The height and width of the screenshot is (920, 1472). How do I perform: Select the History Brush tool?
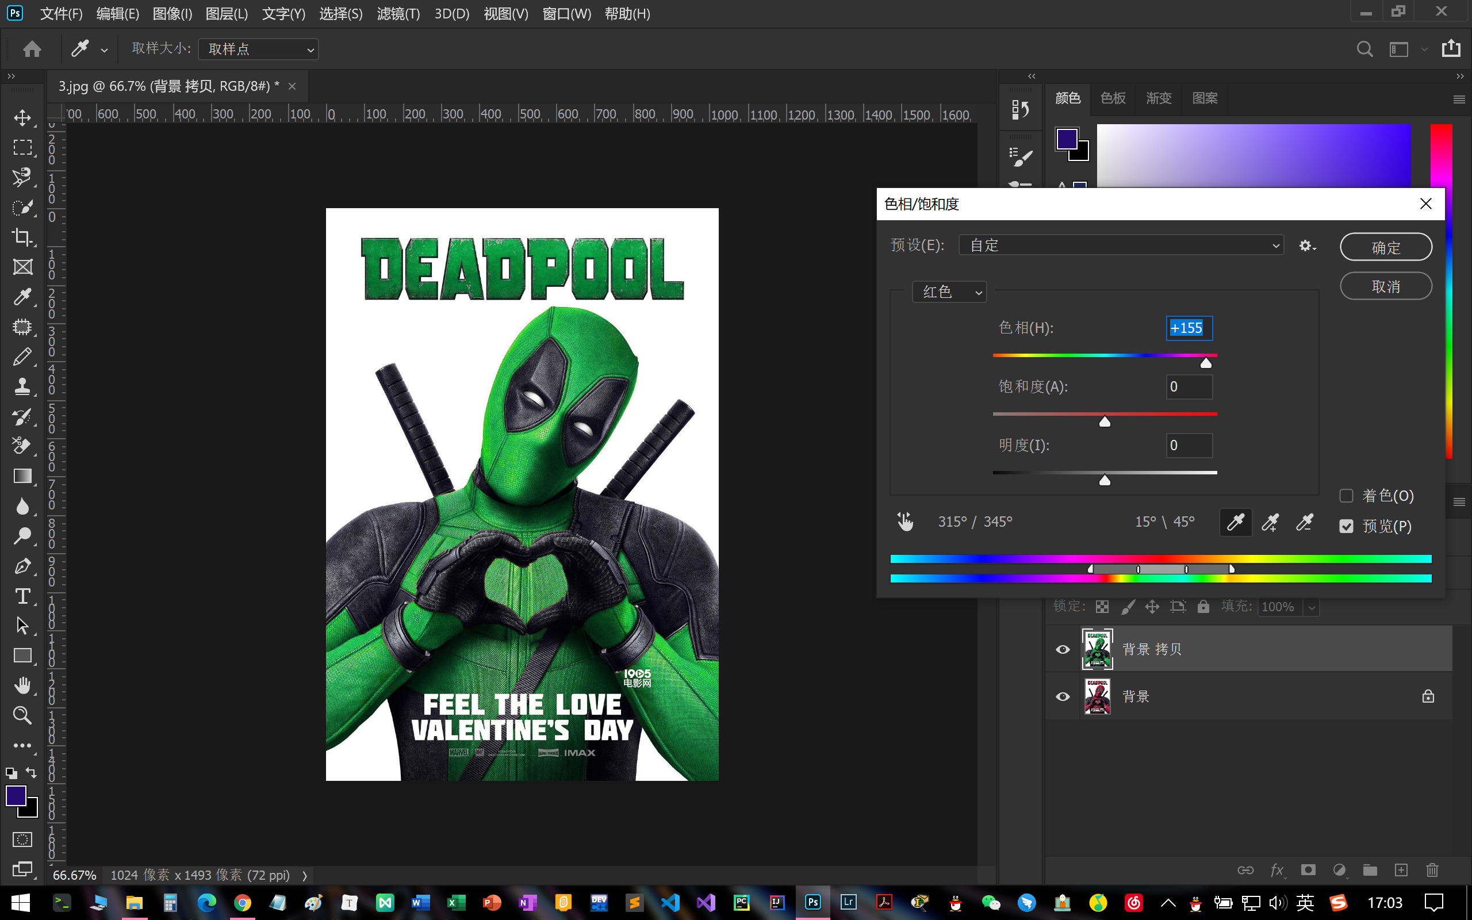pyautogui.click(x=22, y=416)
